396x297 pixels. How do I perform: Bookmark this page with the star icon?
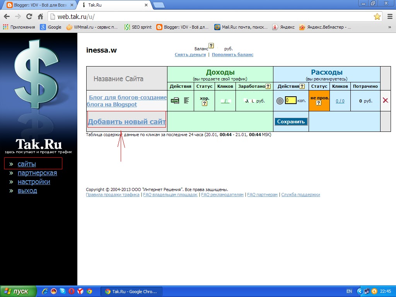point(377,17)
